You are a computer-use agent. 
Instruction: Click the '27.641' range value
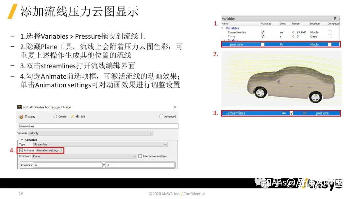(301, 32)
